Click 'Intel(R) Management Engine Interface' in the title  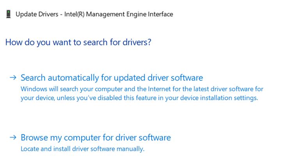click(129, 14)
